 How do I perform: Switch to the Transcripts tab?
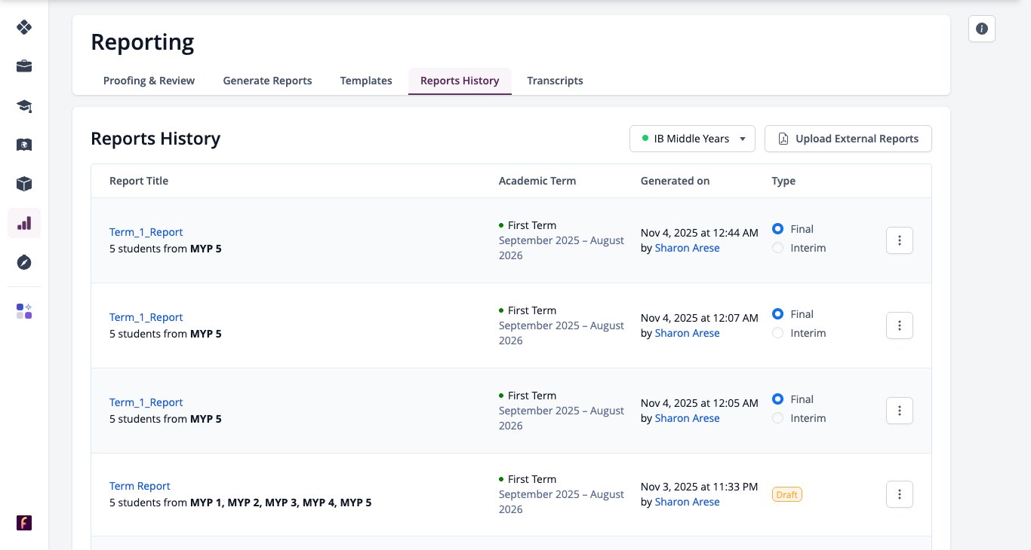(555, 81)
